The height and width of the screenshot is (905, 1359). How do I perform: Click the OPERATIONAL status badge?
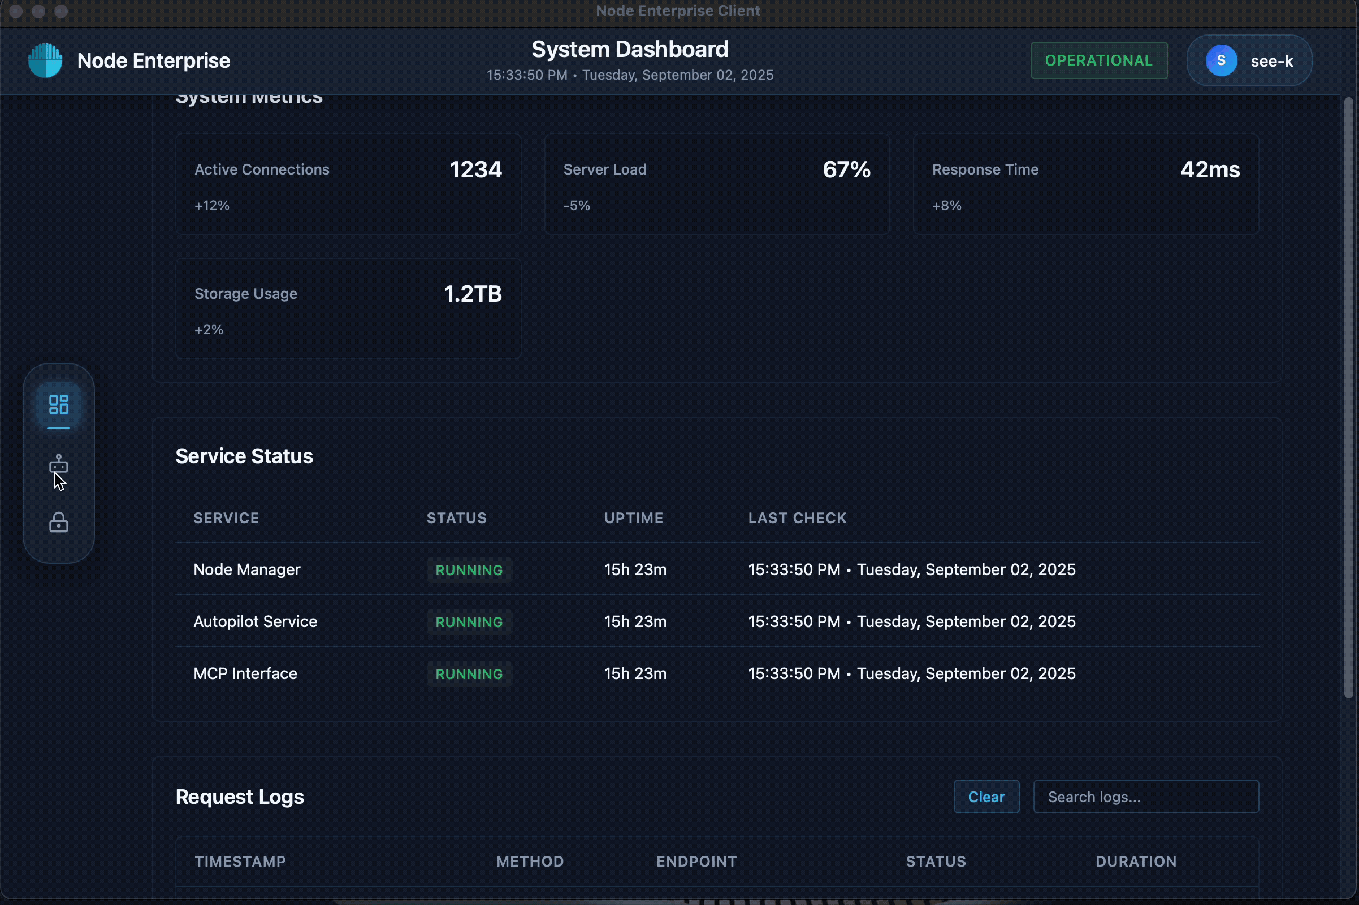[x=1098, y=60]
